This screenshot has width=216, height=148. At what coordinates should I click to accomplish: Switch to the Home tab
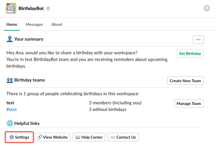tap(12, 25)
